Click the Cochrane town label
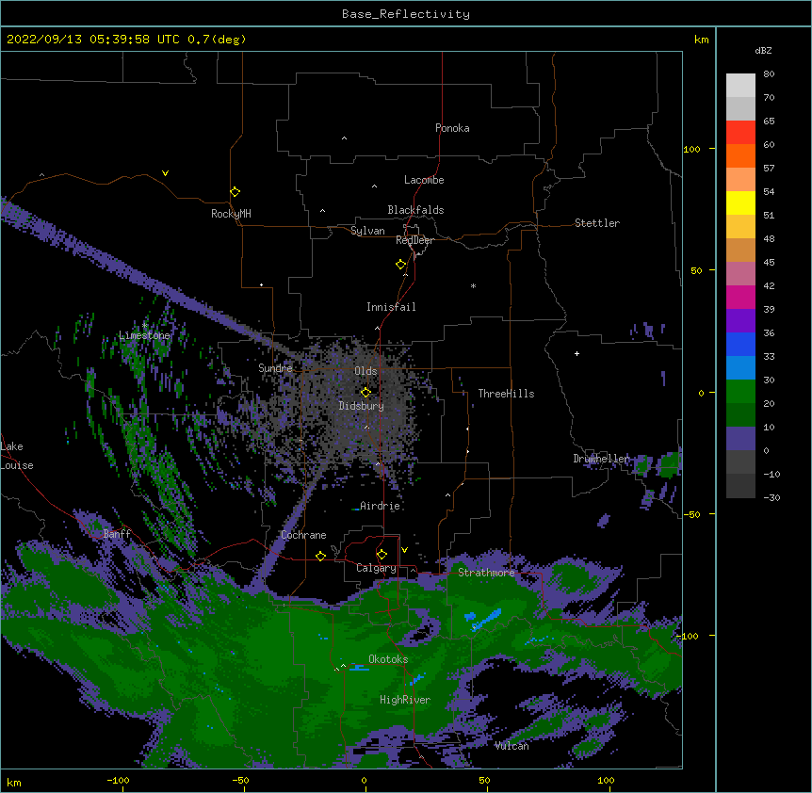Image resolution: width=812 pixels, height=793 pixels. [x=303, y=535]
